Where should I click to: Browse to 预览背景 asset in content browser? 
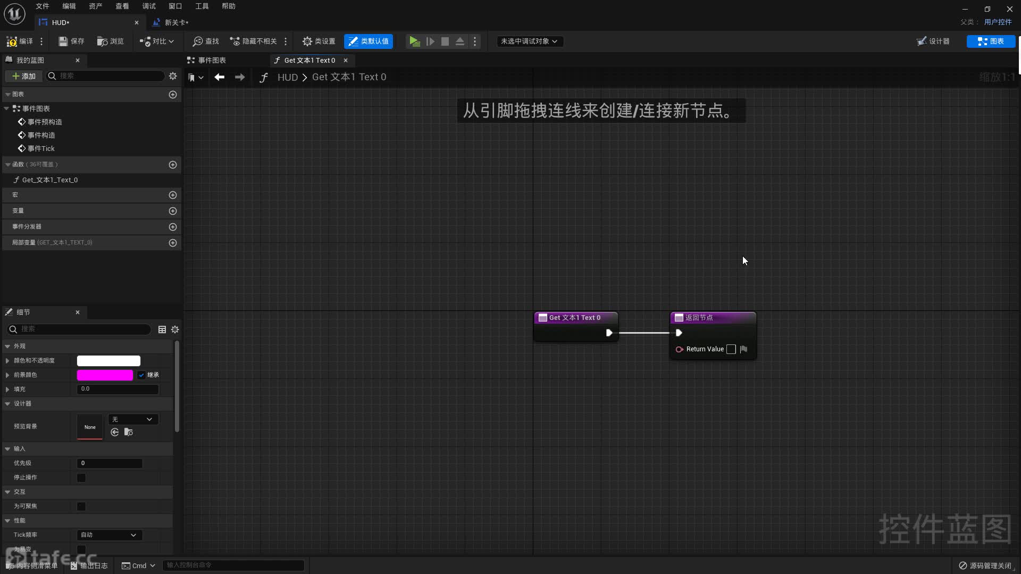[x=129, y=432]
